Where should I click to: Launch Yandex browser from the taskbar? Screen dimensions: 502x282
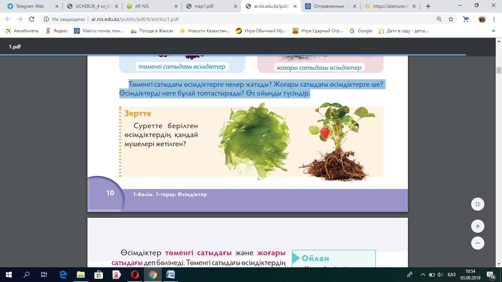[x=116, y=275]
